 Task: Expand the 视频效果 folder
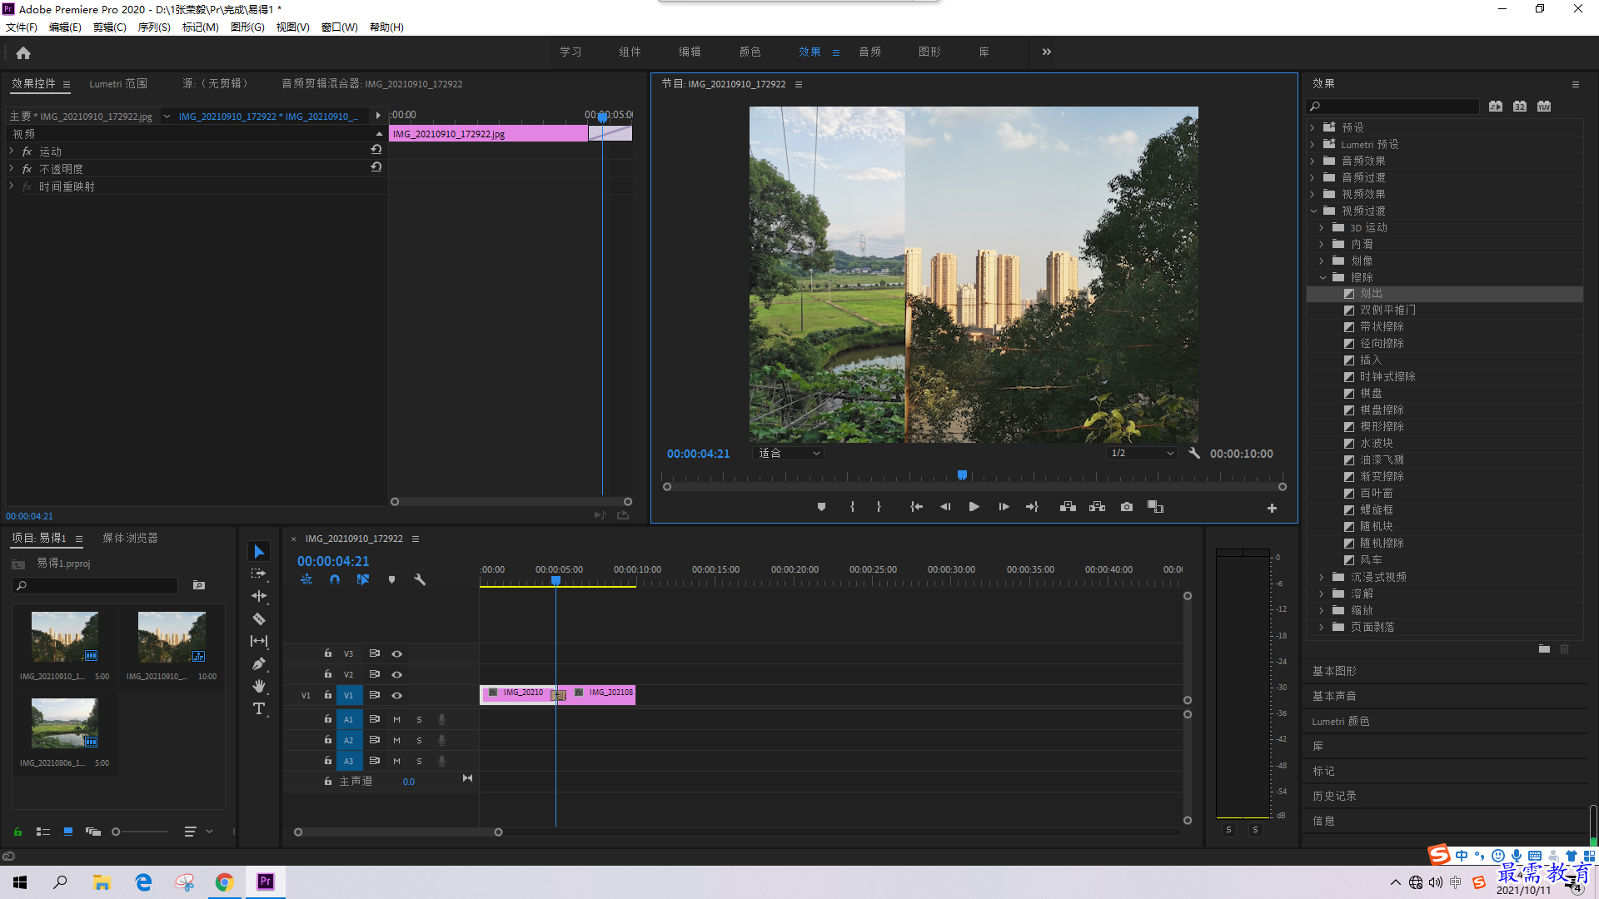coord(1313,194)
